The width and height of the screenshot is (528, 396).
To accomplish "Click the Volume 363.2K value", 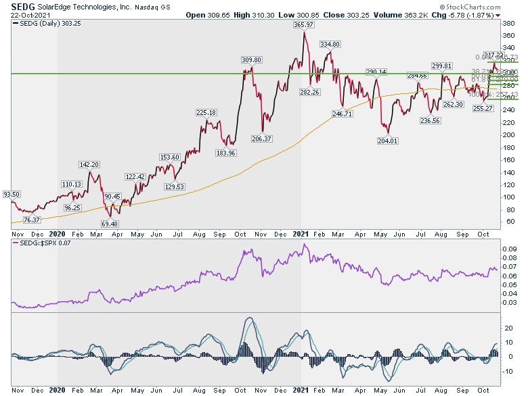I will (x=401, y=15).
